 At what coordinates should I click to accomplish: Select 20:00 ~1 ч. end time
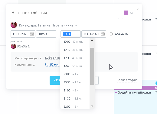coord(75,74)
